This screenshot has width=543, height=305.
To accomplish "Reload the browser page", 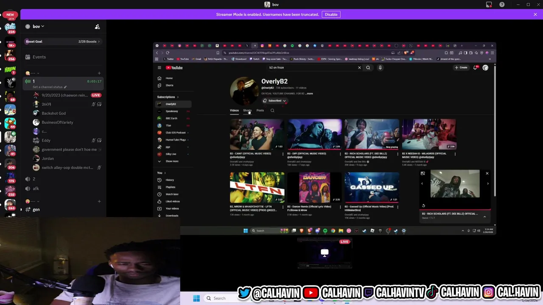I will coord(168,53).
